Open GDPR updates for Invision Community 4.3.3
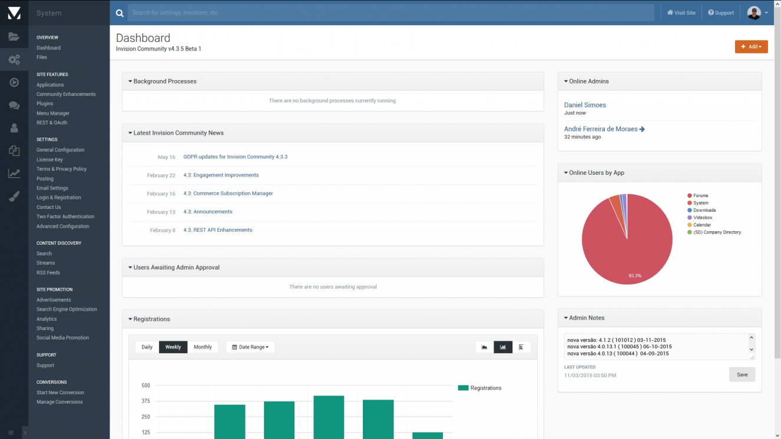Image resolution: width=781 pixels, height=439 pixels. [x=235, y=157]
